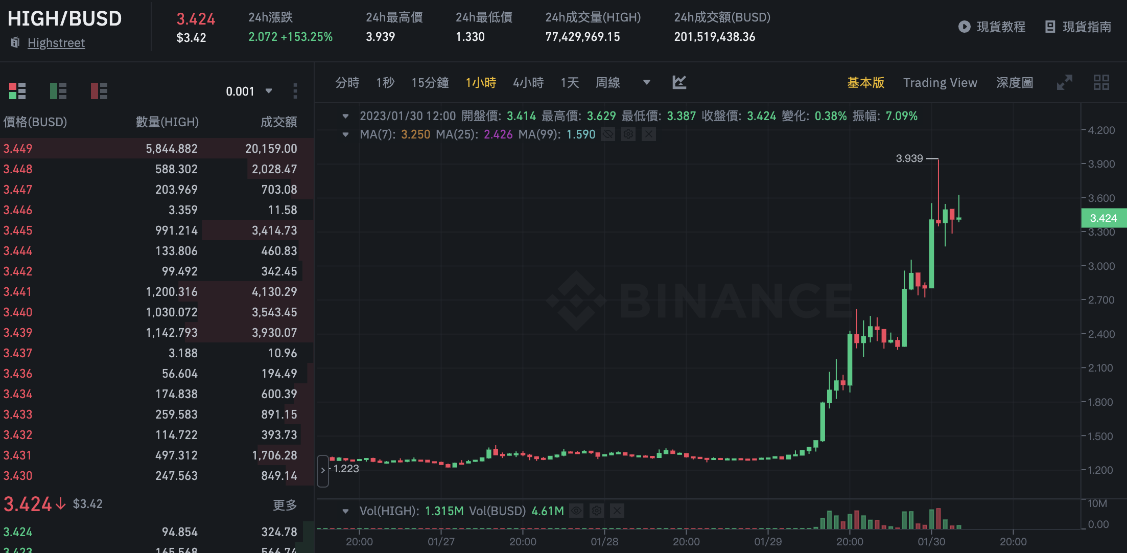This screenshot has height=553, width=1127.
Task: Show sell orders only view
Action: click(x=99, y=91)
